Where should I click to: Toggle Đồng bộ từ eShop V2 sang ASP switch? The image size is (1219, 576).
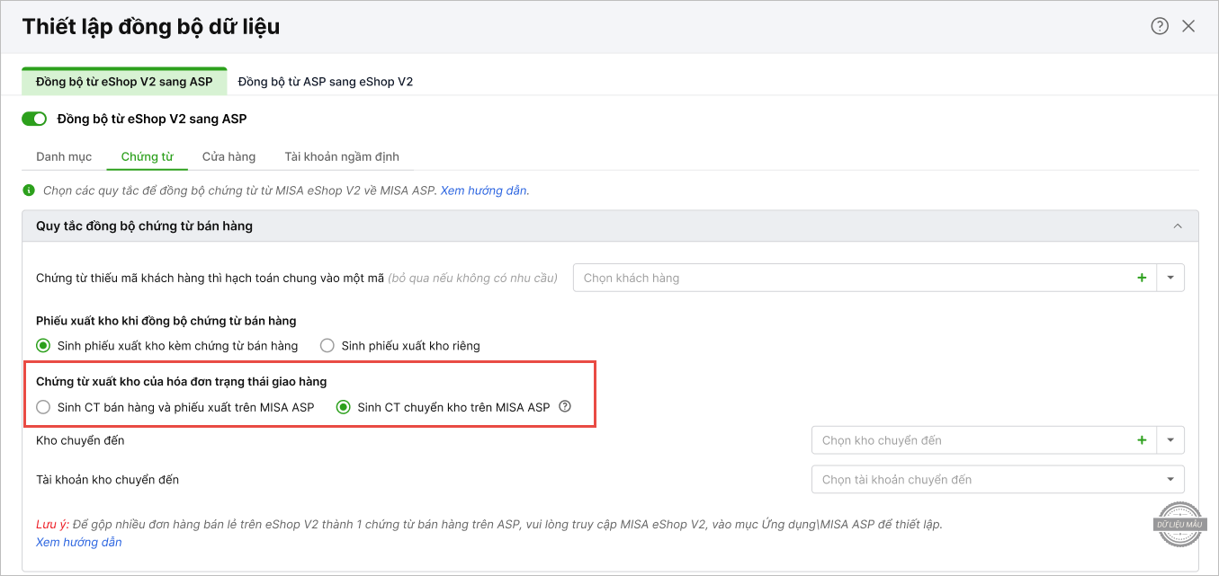coord(34,119)
